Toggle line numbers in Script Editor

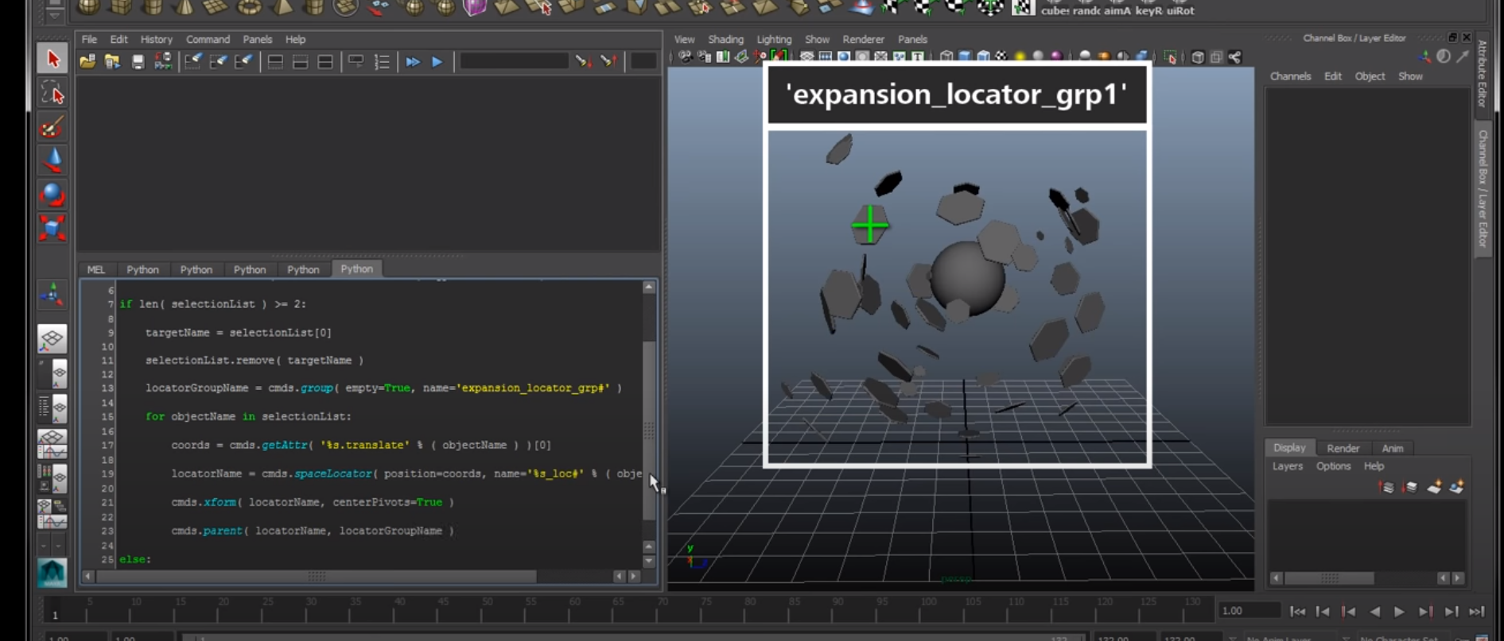[382, 62]
